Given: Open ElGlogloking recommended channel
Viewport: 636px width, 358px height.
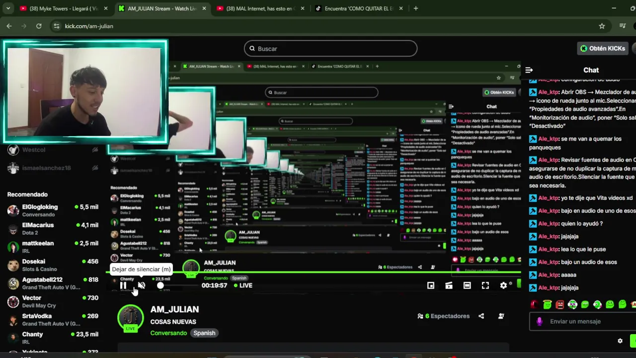Looking at the screenshot, I should (52, 210).
